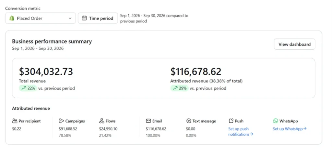The width and height of the screenshot is (332, 147).
Task: Click the $116,678.62 attributed revenue figure
Action: point(196,72)
